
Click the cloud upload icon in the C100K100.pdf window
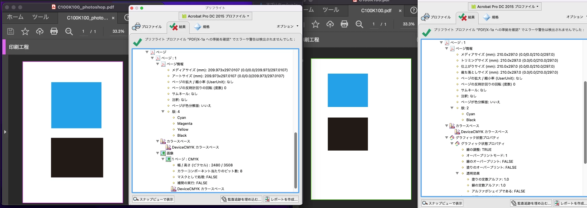330,24
